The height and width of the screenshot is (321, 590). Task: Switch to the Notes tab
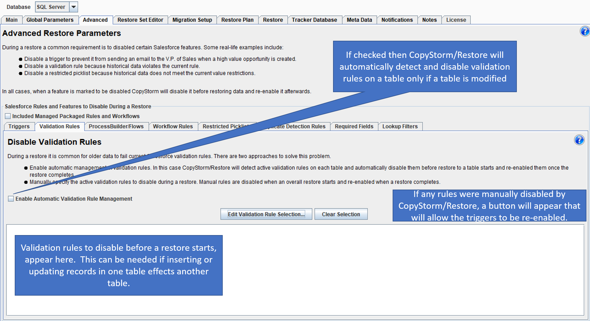pos(430,20)
